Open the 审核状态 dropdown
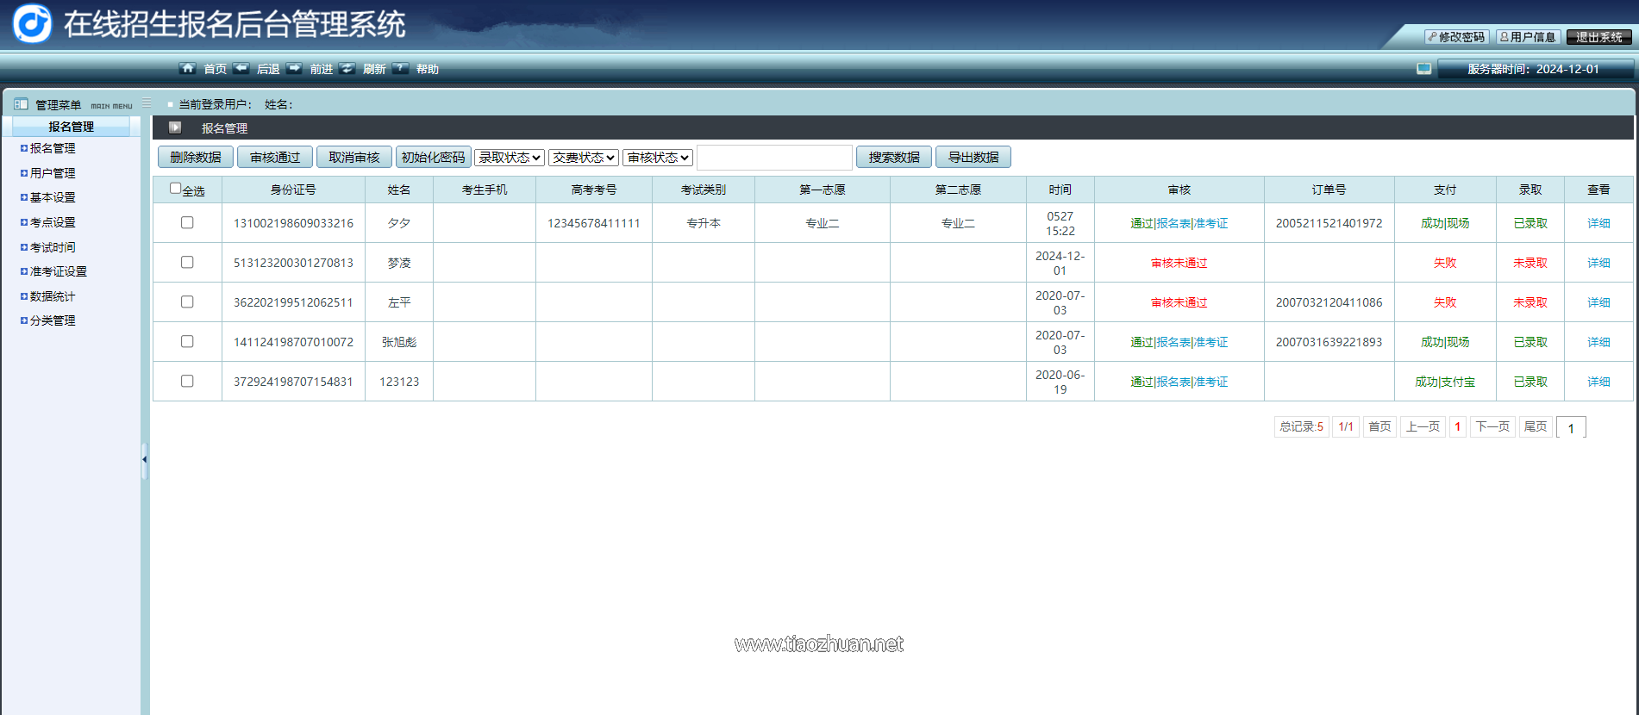 tap(658, 158)
